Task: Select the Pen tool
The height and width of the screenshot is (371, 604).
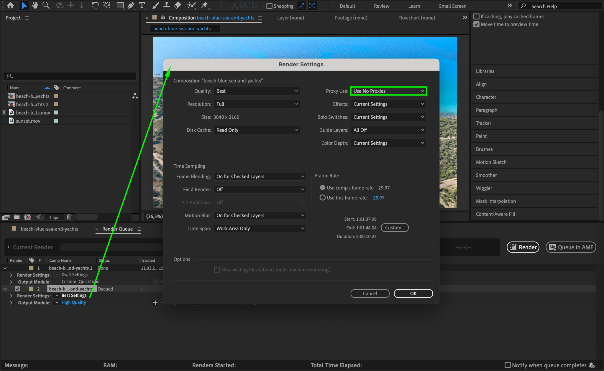Action: click(131, 5)
